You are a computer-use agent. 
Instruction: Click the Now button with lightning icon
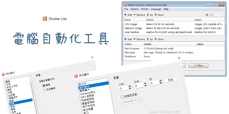click(198, 66)
